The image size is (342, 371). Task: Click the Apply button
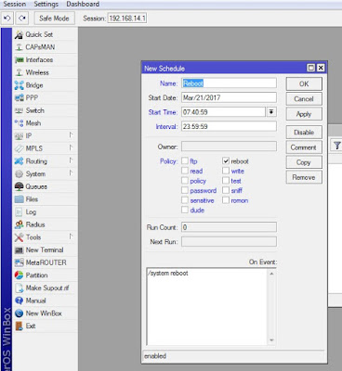(304, 114)
